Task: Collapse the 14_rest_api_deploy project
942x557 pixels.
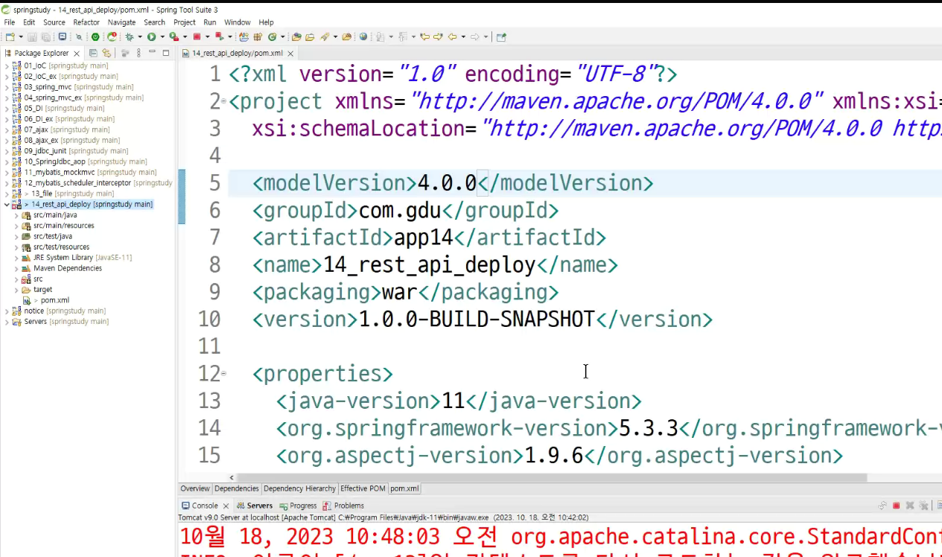Action: (7, 204)
